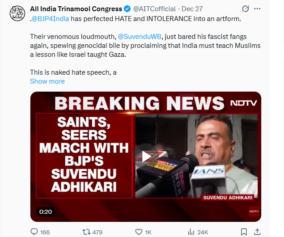The image size is (284, 237).
Task: Open the All India Trinamool Congress profile name
Action: 76,9
